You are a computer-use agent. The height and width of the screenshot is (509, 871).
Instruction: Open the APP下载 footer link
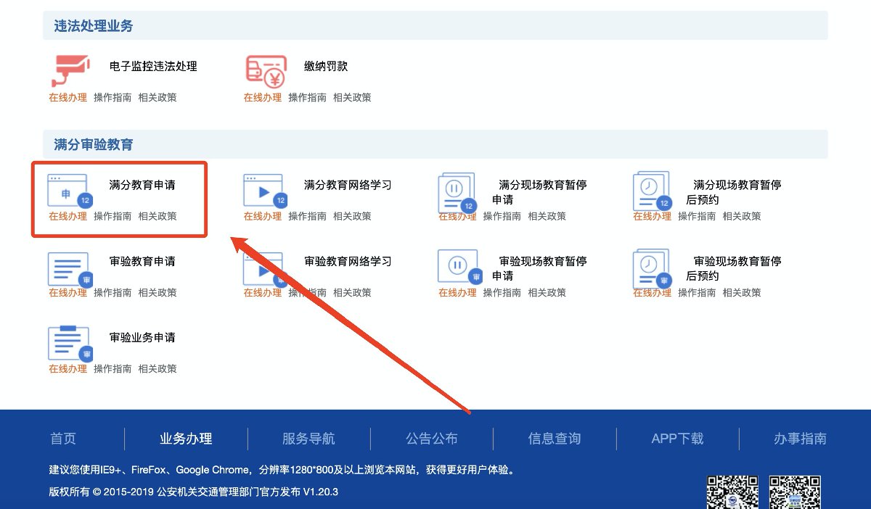point(677,439)
